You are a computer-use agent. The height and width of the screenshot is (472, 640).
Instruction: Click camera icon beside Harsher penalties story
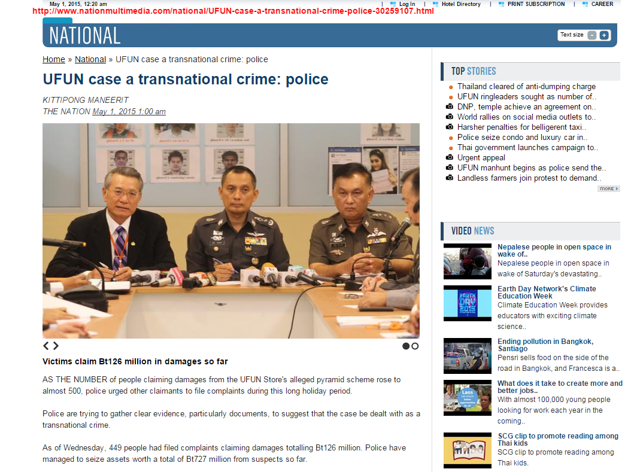pyautogui.click(x=450, y=127)
